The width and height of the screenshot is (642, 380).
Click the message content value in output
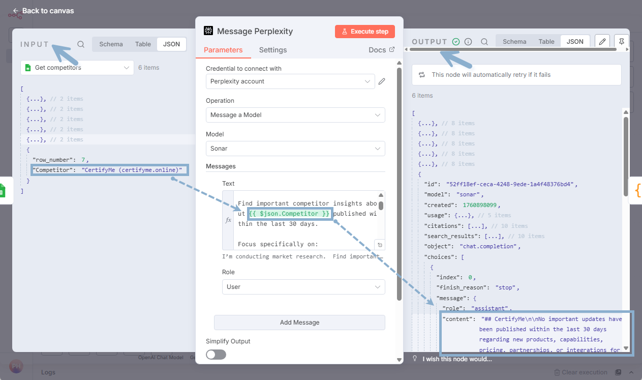pyautogui.click(x=551, y=335)
